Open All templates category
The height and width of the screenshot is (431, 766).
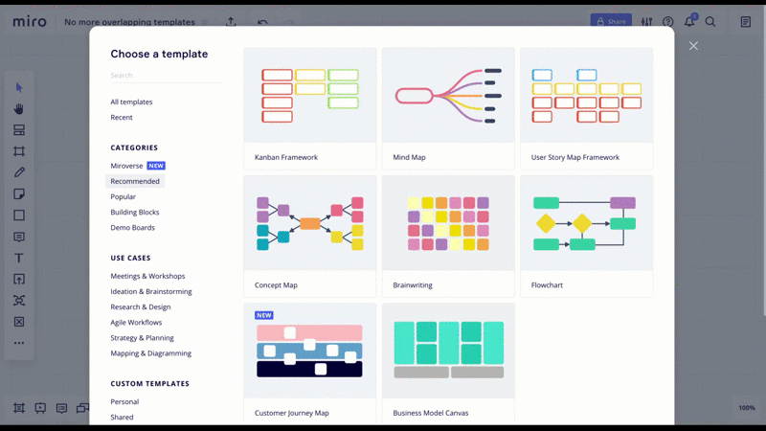pyautogui.click(x=131, y=102)
